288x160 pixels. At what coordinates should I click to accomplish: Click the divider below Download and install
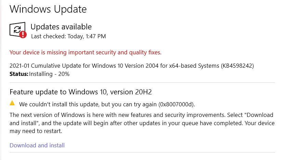coord(142,152)
